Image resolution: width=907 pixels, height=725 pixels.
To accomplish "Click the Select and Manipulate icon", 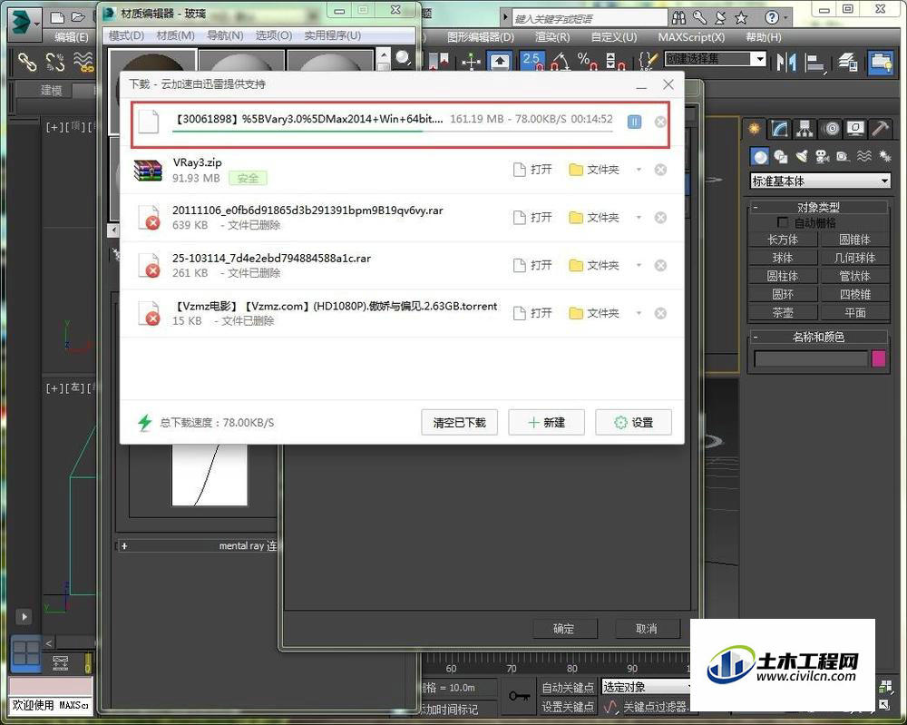I will click(472, 62).
